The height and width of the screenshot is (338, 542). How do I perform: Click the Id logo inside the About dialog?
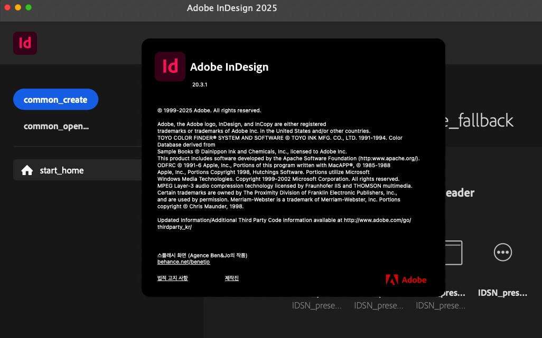pyautogui.click(x=170, y=66)
